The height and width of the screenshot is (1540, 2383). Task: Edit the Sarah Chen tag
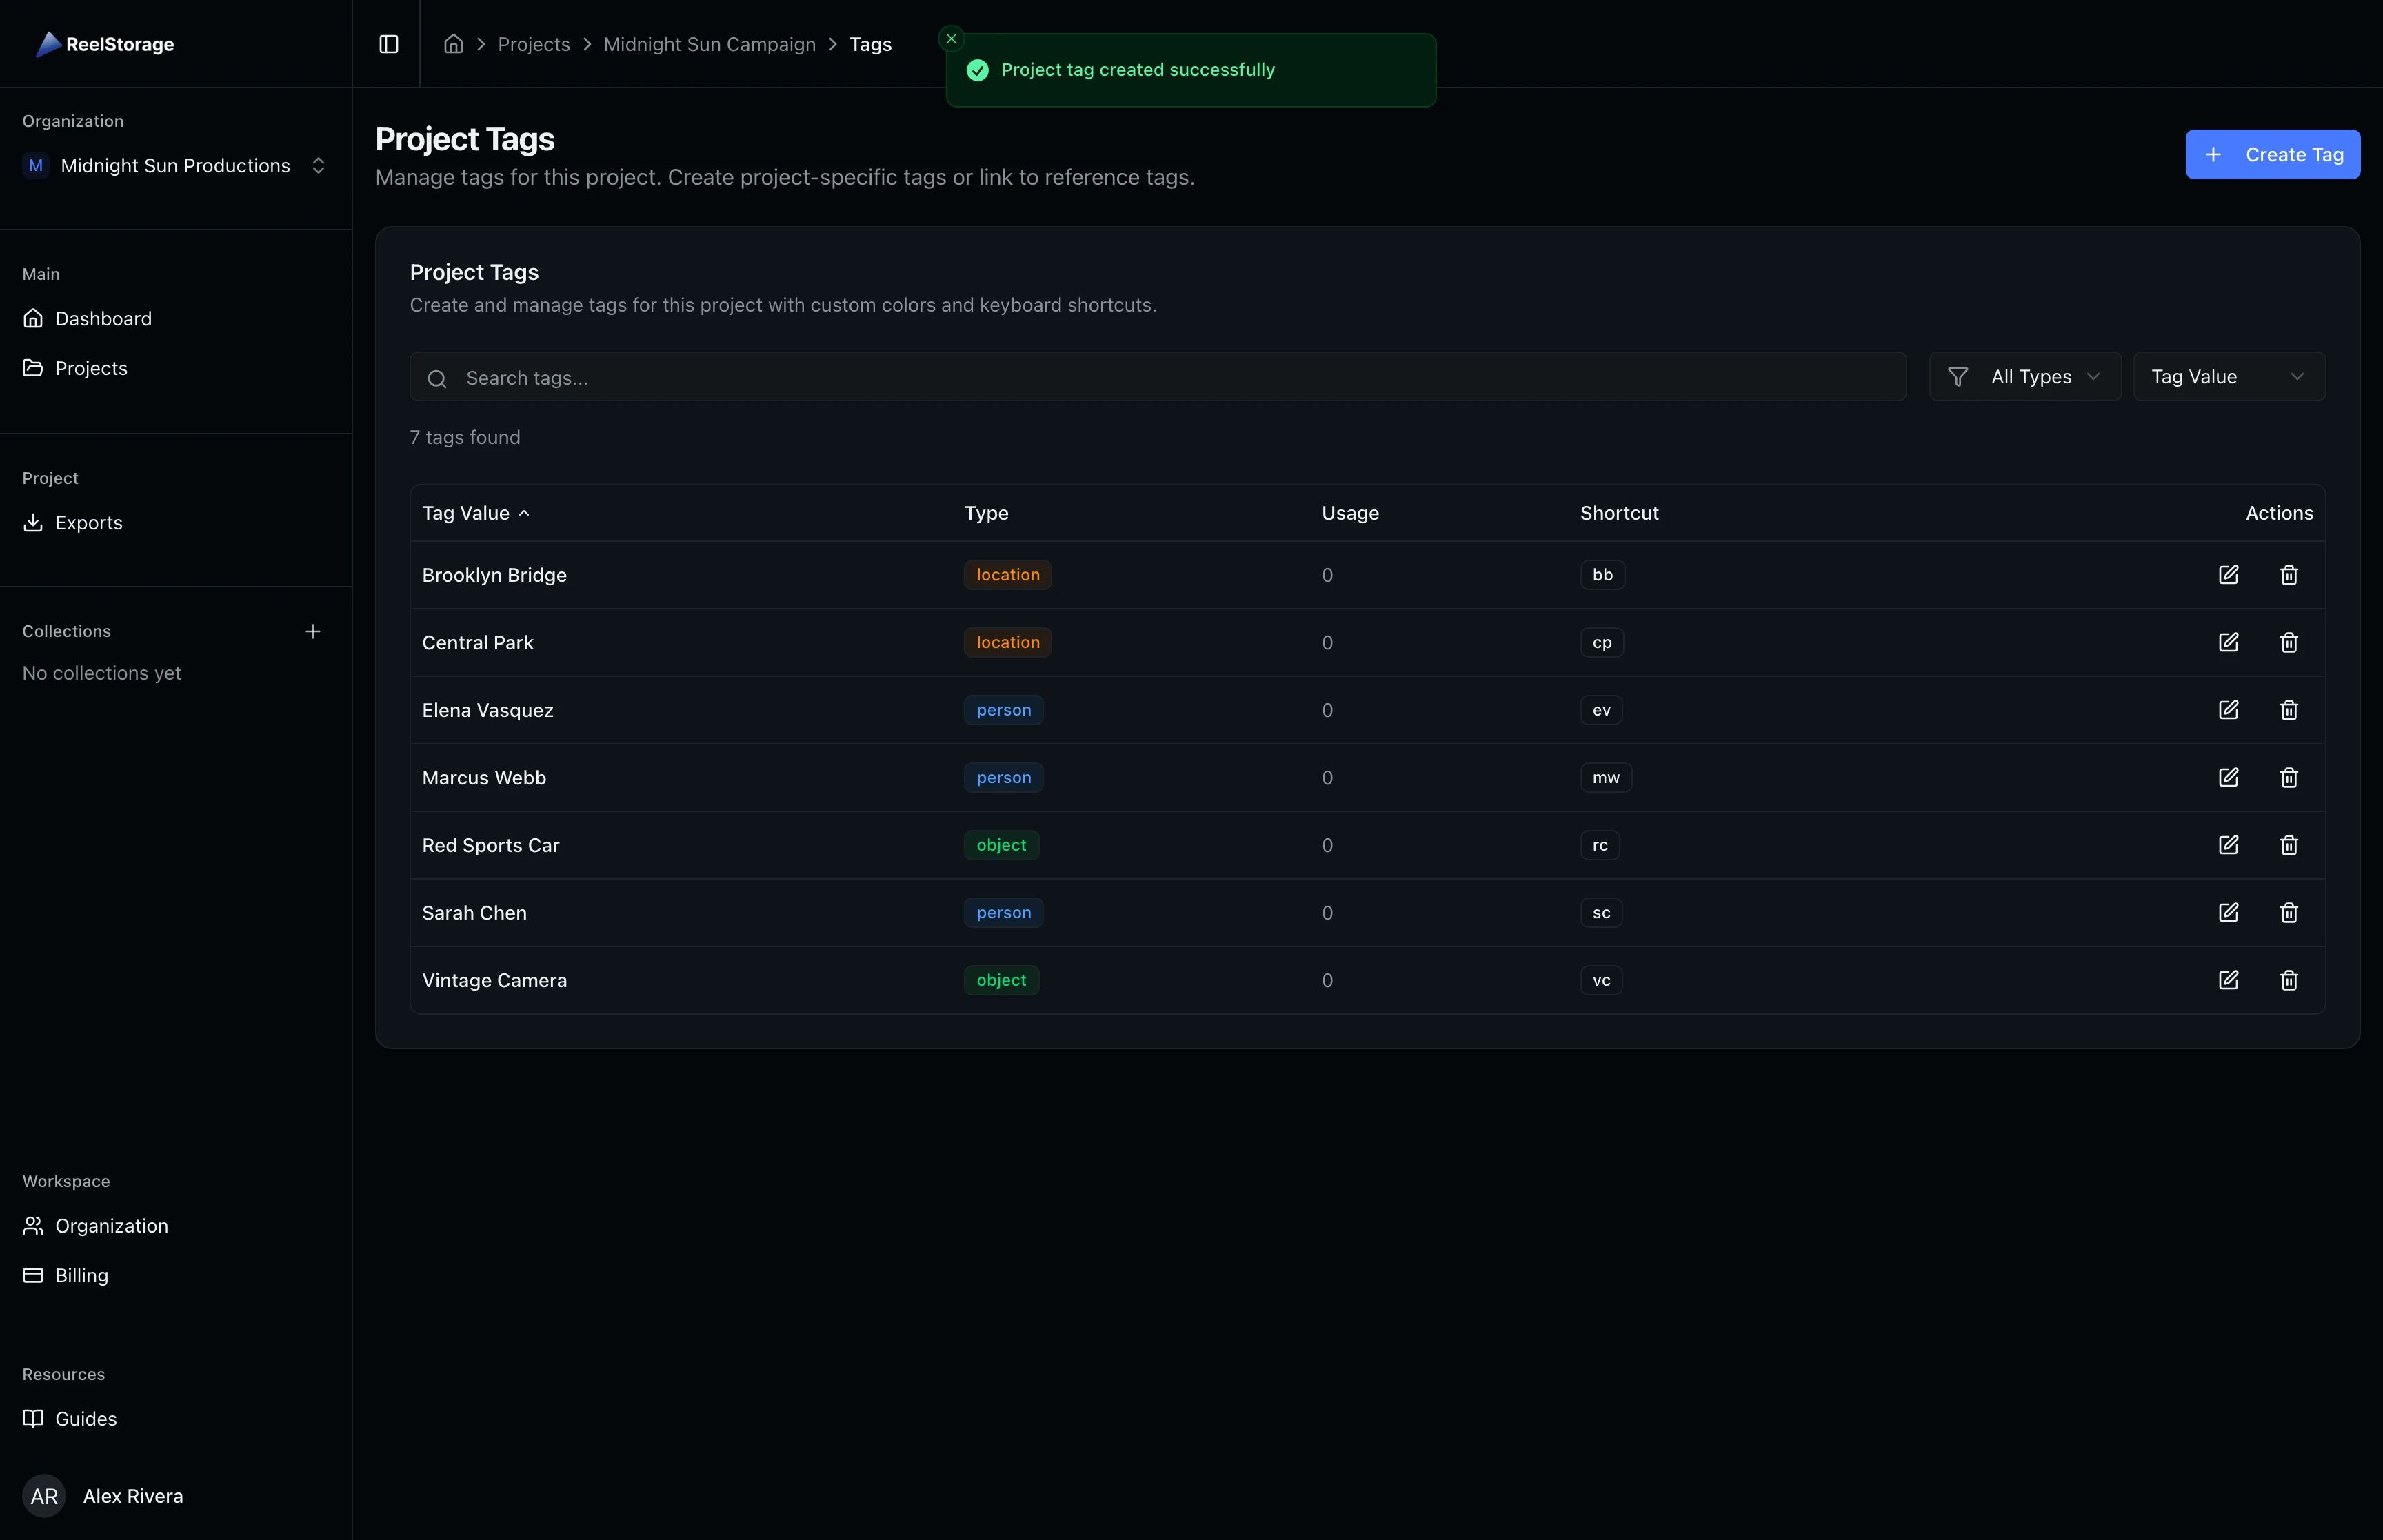tap(2228, 912)
